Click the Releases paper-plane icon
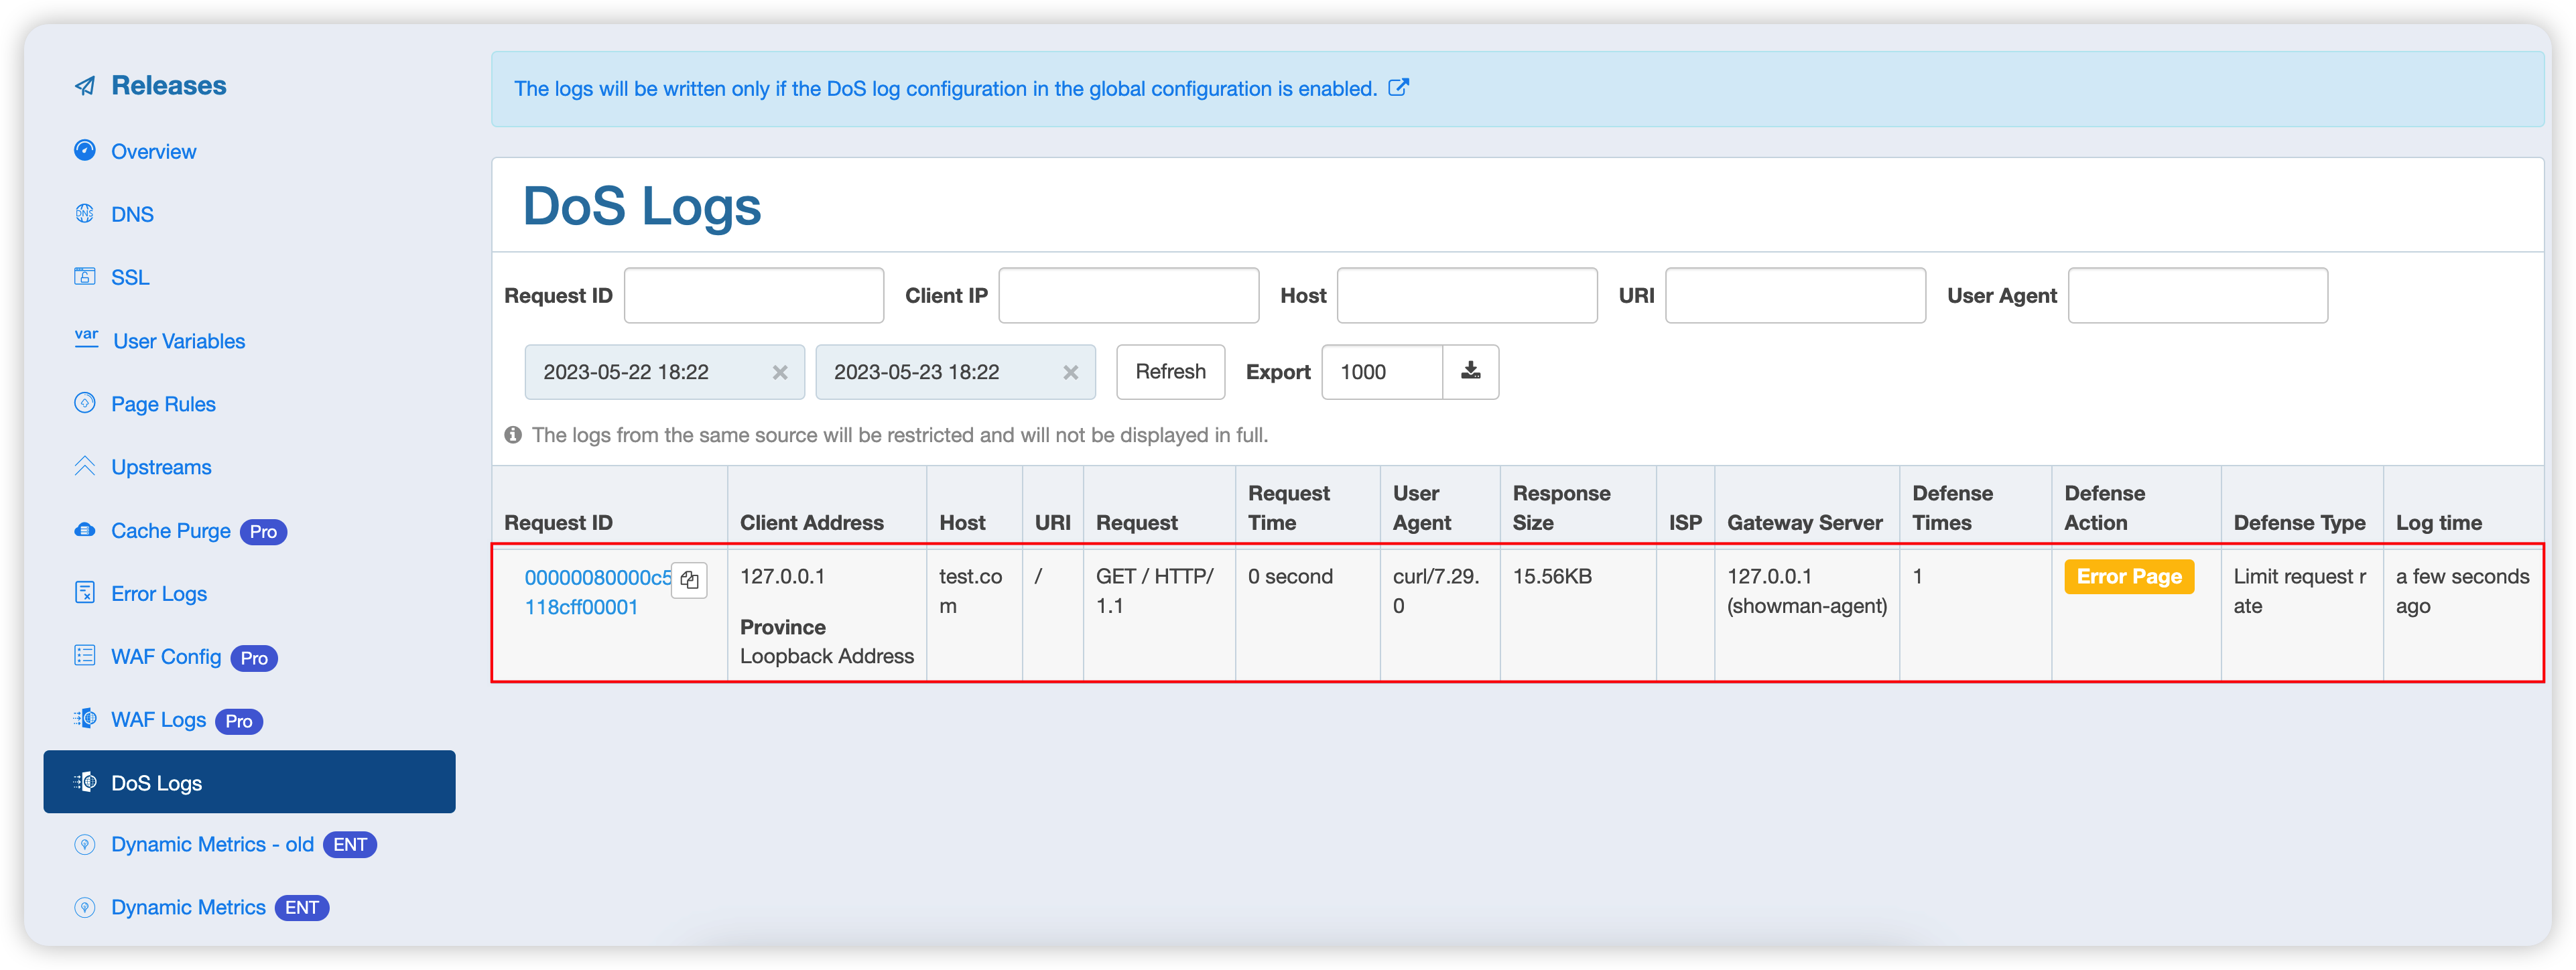Image resolution: width=2576 pixels, height=970 pixels. tap(85, 86)
